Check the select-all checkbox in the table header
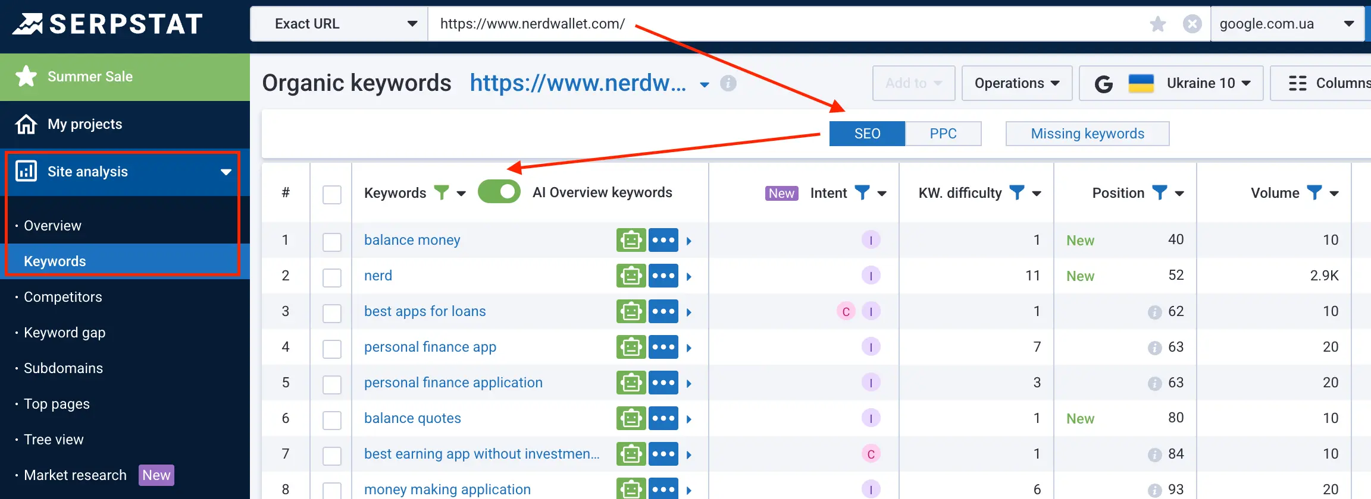This screenshot has width=1371, height=499. [x=332, y=194]
